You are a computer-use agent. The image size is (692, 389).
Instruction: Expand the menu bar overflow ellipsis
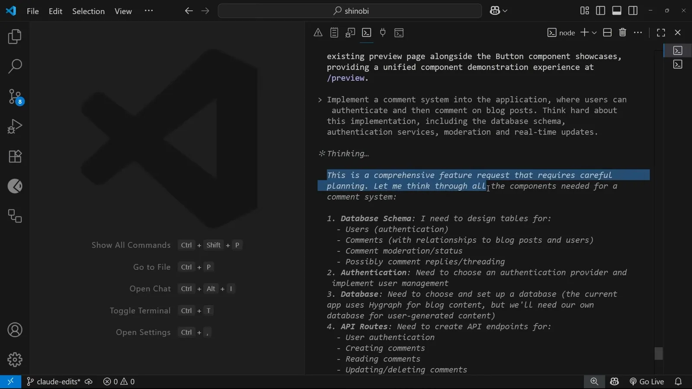pos(149,11)
